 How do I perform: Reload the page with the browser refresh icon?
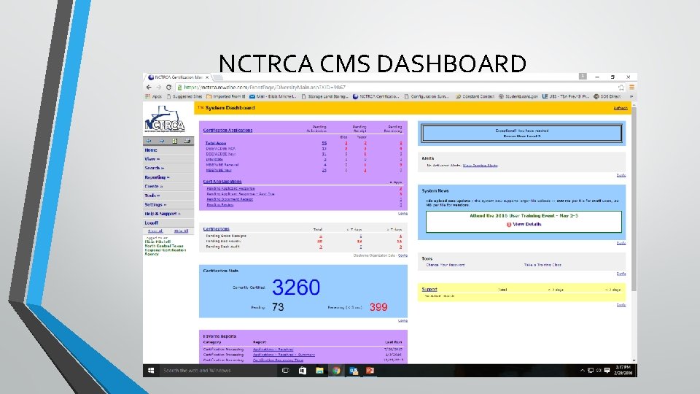tap(168, 87)
